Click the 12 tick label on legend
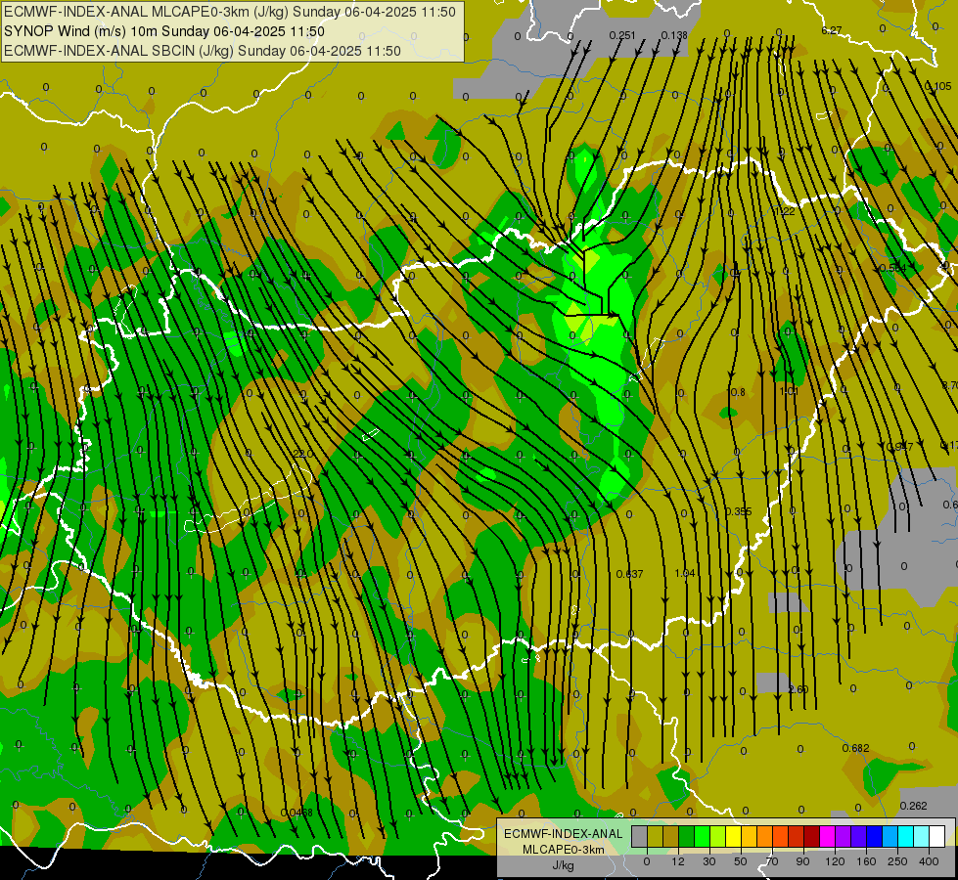This screenshot has width=958, height=880. (x=678, y=861)
